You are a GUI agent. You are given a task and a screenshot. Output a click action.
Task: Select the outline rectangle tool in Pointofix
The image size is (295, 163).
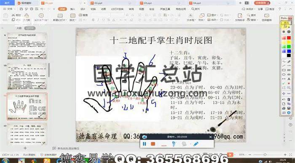284,70
